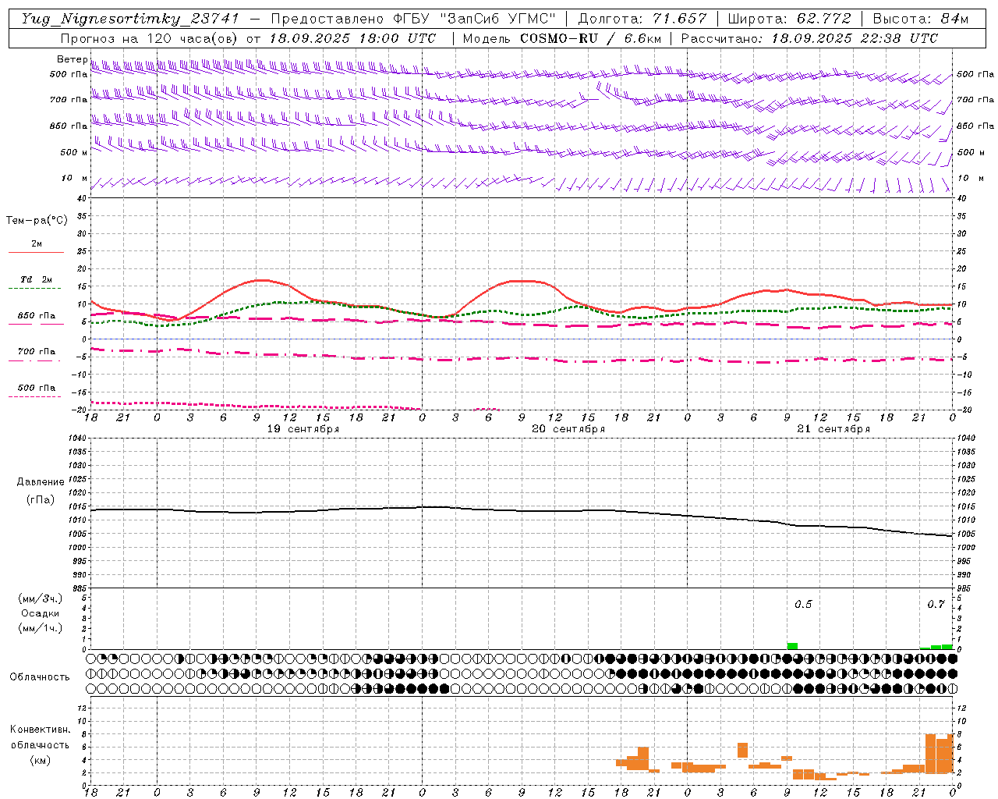The height and width of the screenshot is (799, 998).
Task: Click the (мм/3ч.) precipitation unit label
Action: coord(40,598)
